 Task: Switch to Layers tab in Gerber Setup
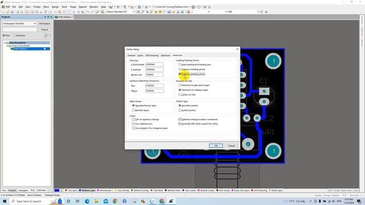pos(140,56)
